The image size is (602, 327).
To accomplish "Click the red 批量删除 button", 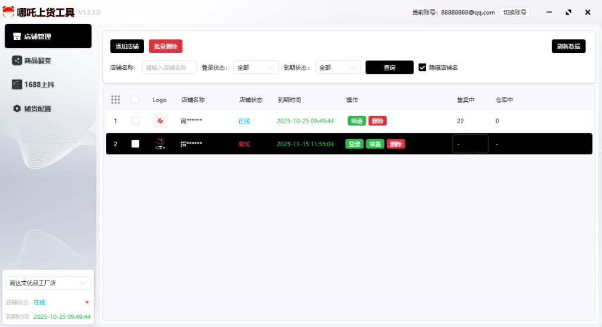I will [x=165, y=46].
